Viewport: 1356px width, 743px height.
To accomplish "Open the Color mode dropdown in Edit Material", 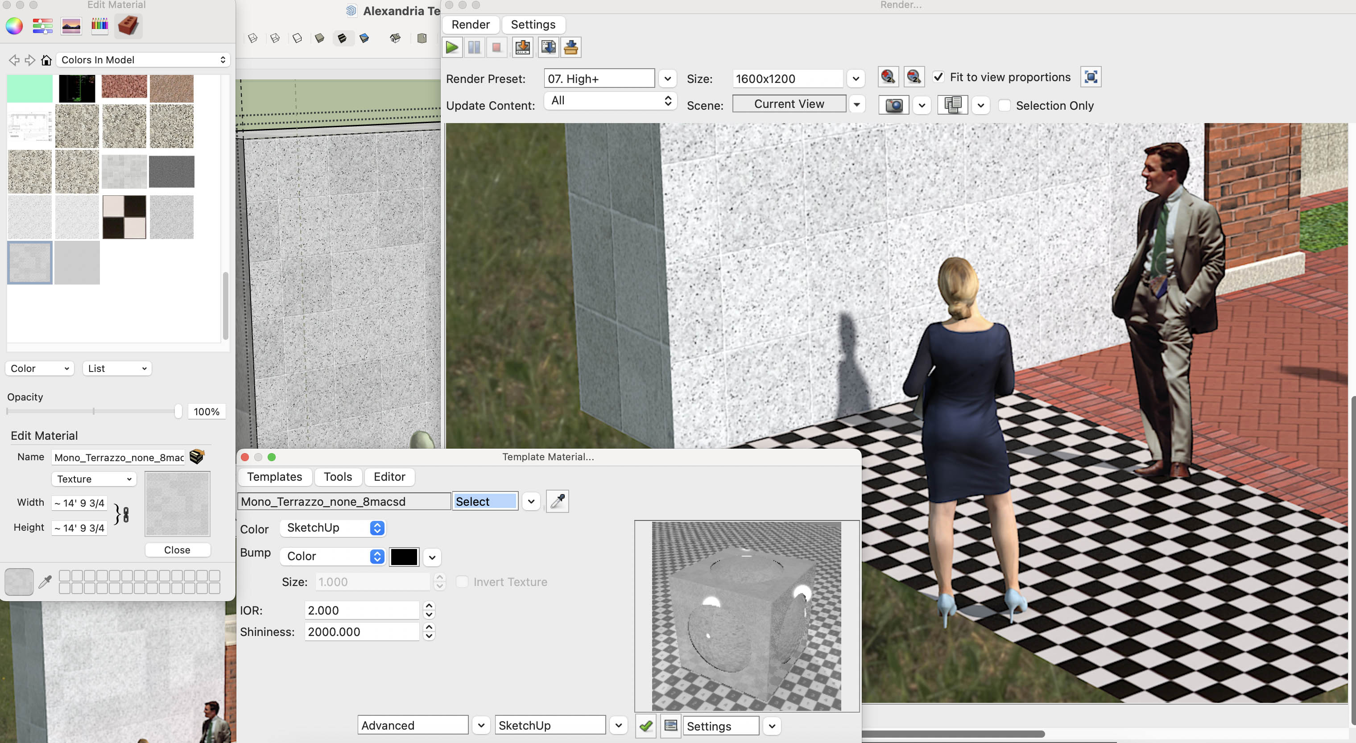I will click(x=40, y=368).
